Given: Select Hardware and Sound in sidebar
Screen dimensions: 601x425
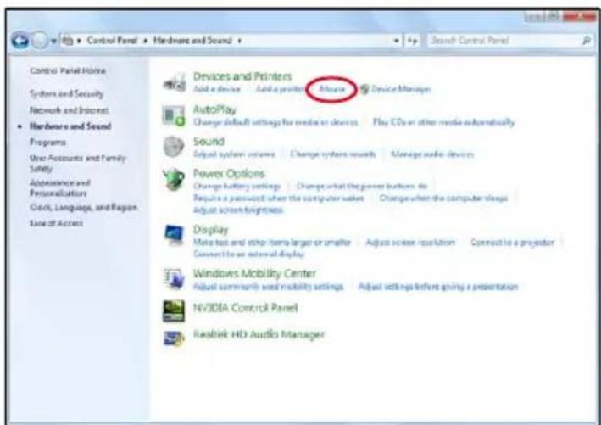Looking at the screenshot, I should tap(70, 126).
